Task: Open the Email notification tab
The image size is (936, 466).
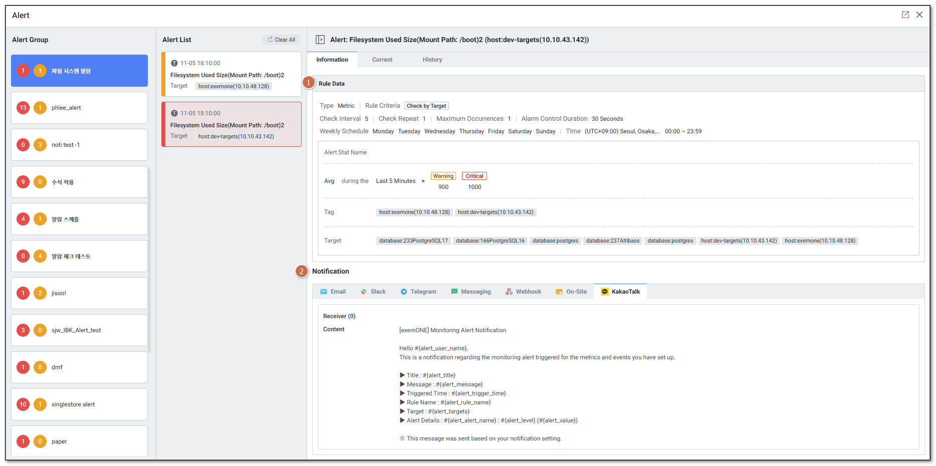Action: pyautogui.click(x=333, y=292)
